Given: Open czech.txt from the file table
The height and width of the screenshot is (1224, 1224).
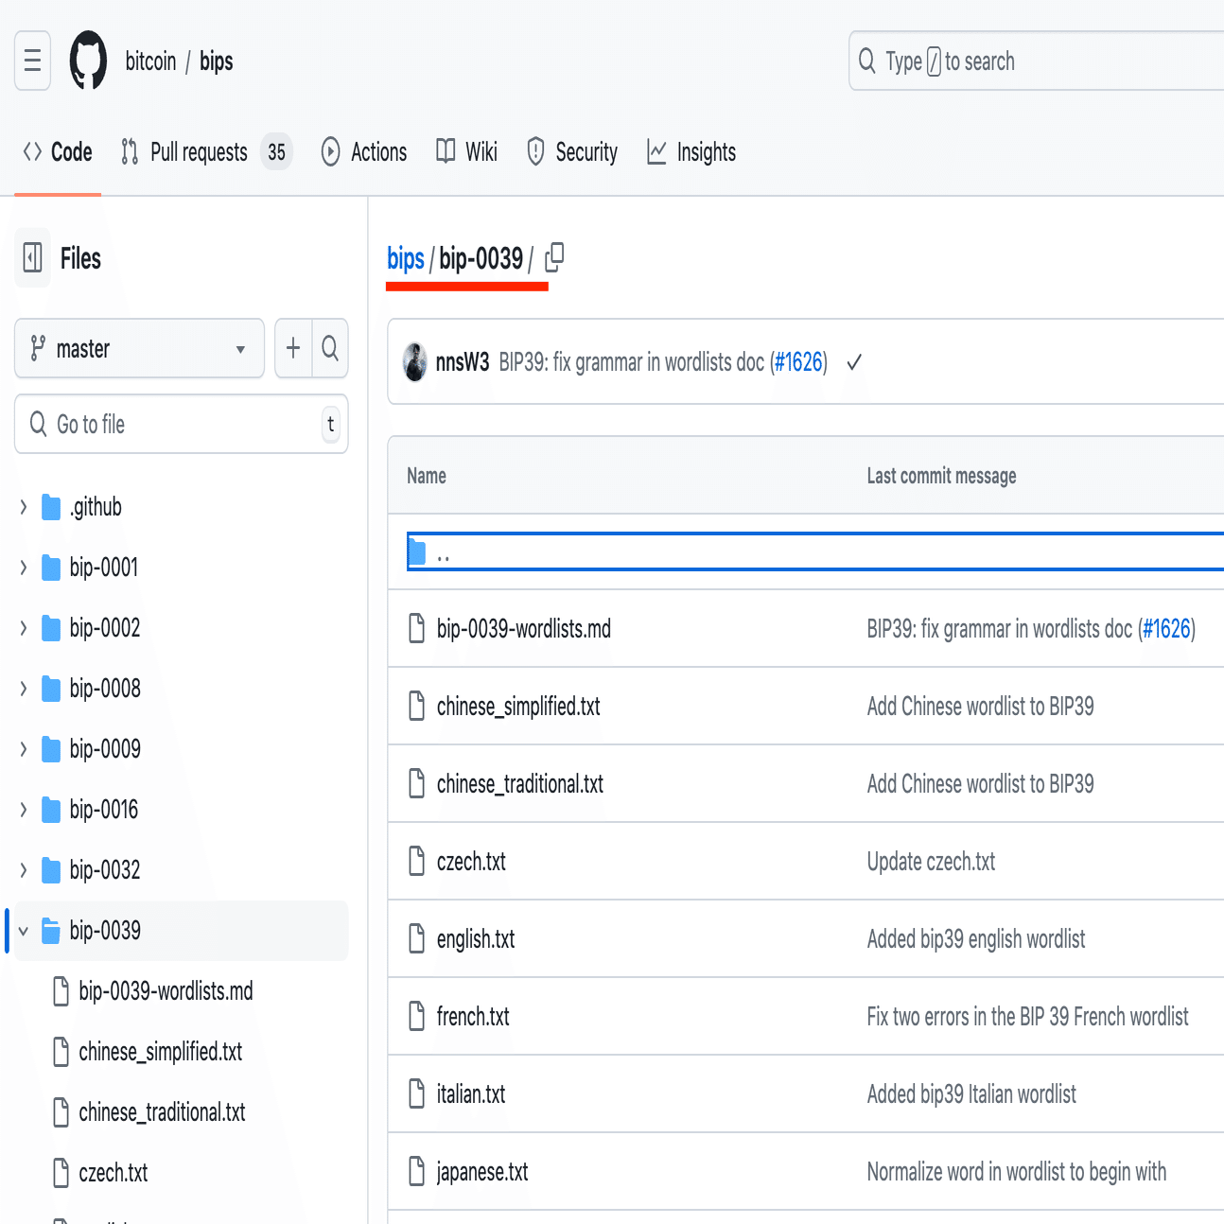Looking at the screenshot, I should (471, 862).
